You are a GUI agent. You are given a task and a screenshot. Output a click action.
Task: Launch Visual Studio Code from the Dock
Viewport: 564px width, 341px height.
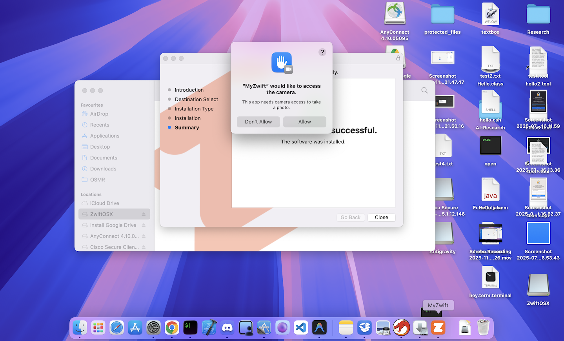pos(301,328)
